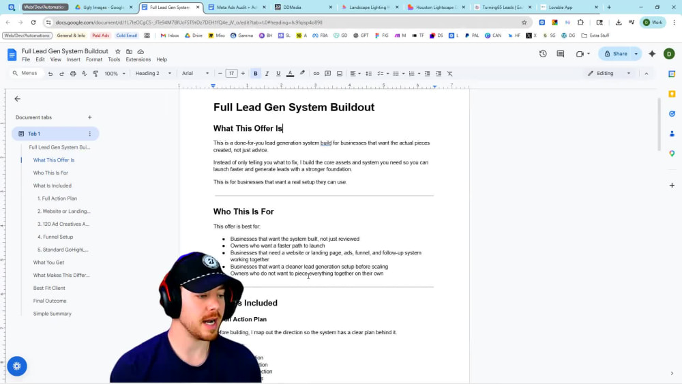
Task: Open the Share options dropdown arrow
Action: [x=636, y=54]
